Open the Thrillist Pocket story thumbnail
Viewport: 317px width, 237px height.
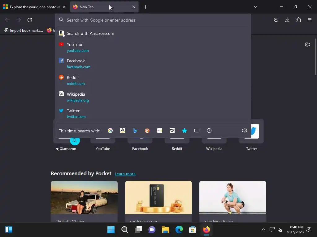[84, 197]
